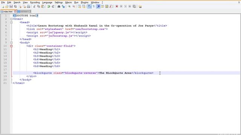Viewport: 241px width, 135px height.
Task: Collapse the container-fluid div fold on line 10
Action: [x=11, y=46]
